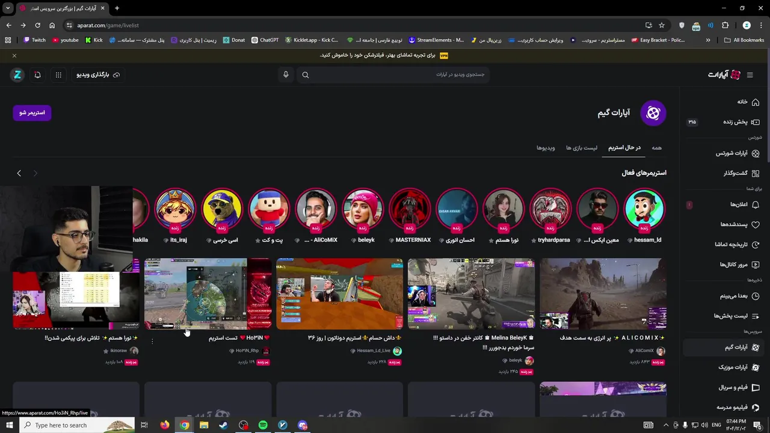Open Hessam_Ld_Live channel link

click(374, 351)
